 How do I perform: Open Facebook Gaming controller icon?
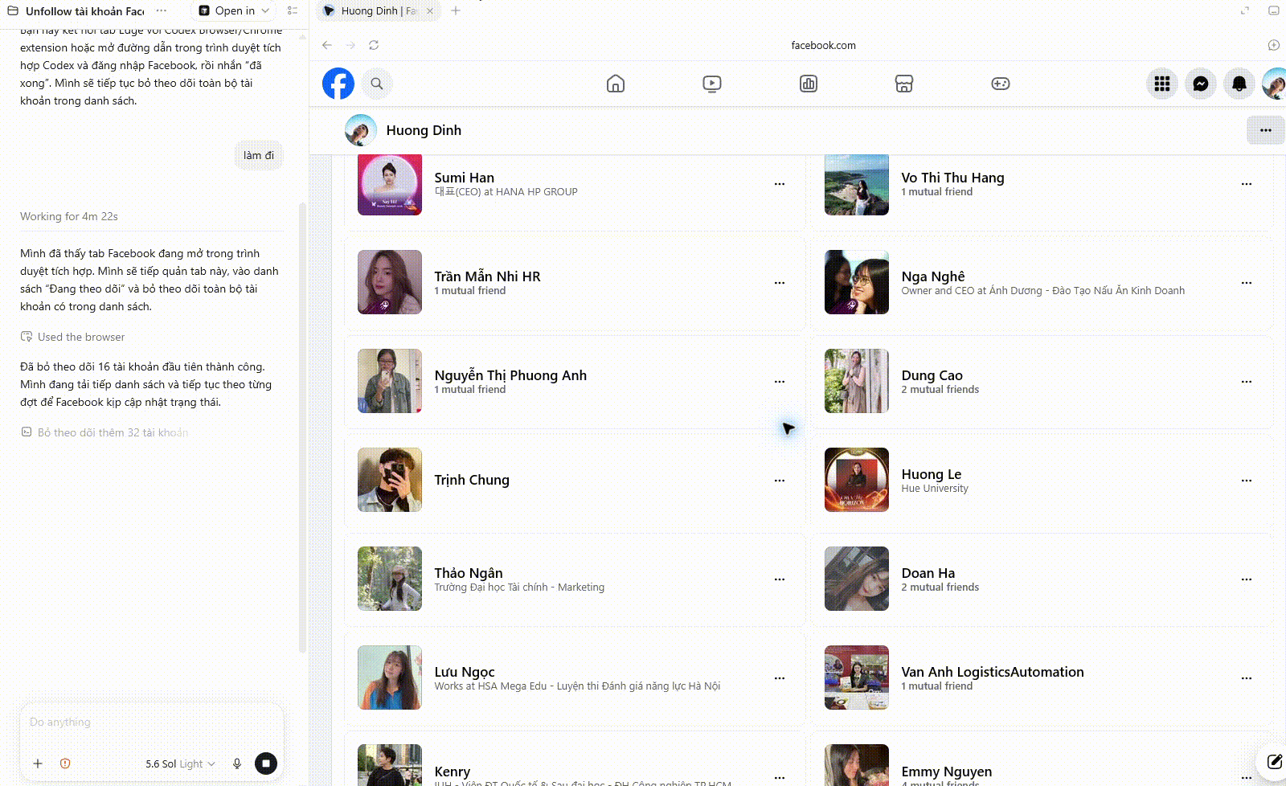[1001, 84]
